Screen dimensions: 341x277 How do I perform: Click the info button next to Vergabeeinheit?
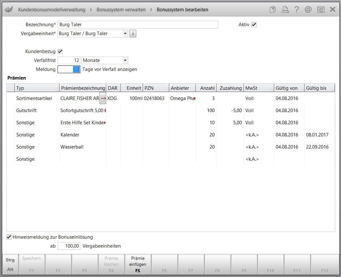point(133,34)
